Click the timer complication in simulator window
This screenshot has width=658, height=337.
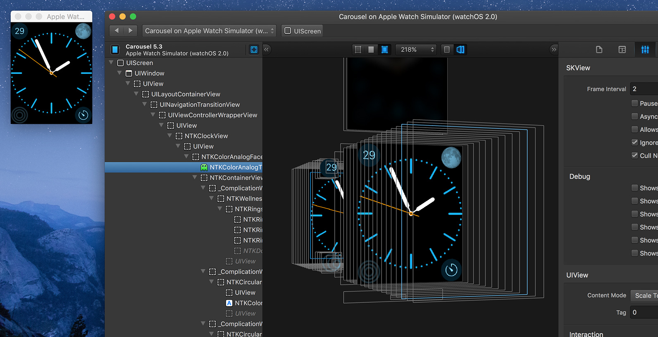pyautogui.click(x=83, y=115)
